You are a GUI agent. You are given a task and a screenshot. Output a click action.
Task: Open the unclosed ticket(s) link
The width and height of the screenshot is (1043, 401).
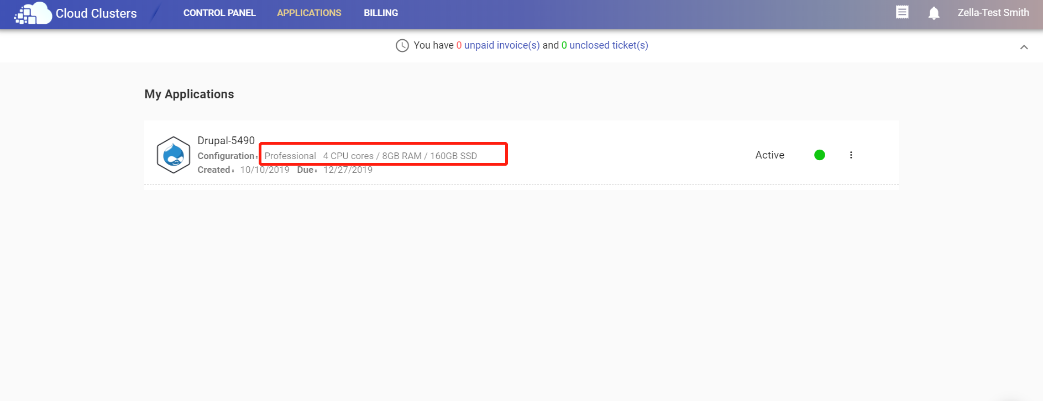pyautogui.click(x=609, y=45)
